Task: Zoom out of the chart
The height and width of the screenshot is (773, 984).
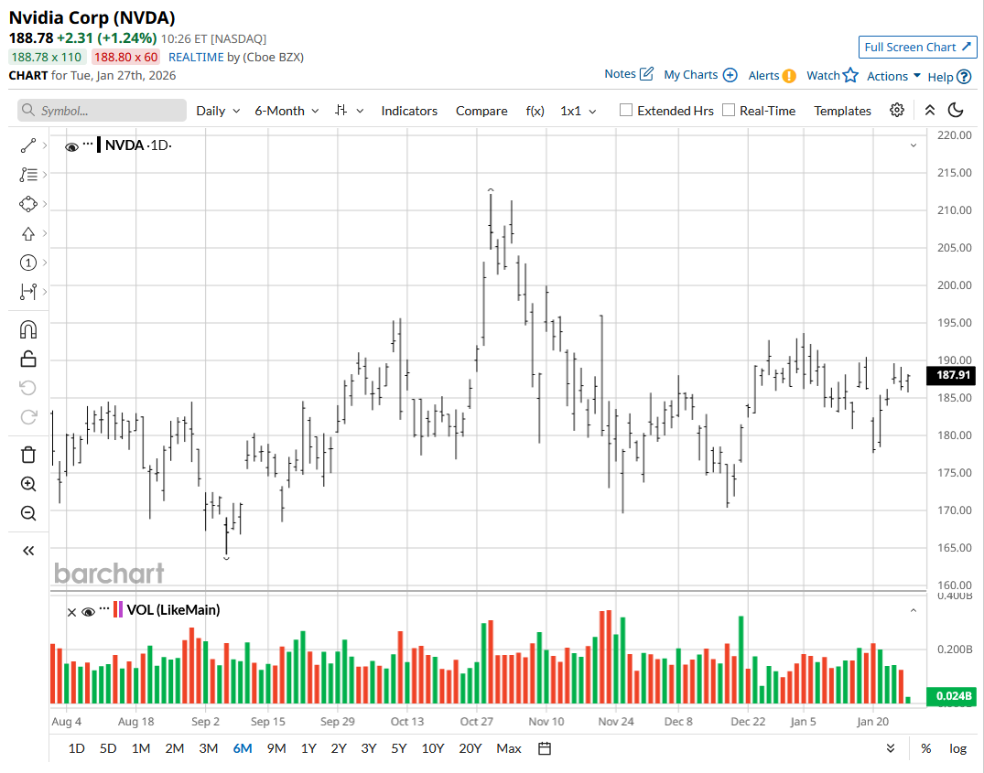Action: 28,513
